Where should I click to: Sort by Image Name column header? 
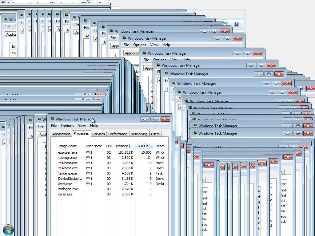[x=70, y=146]
